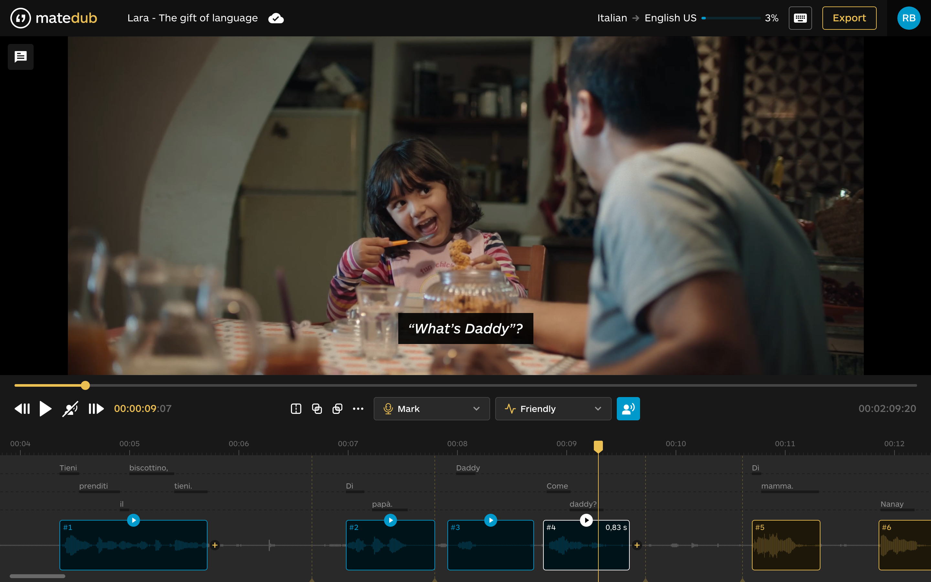Click the word 'mamma.' in timeline
This screenshot has height=582, width=931.
(x=777, y=486)
